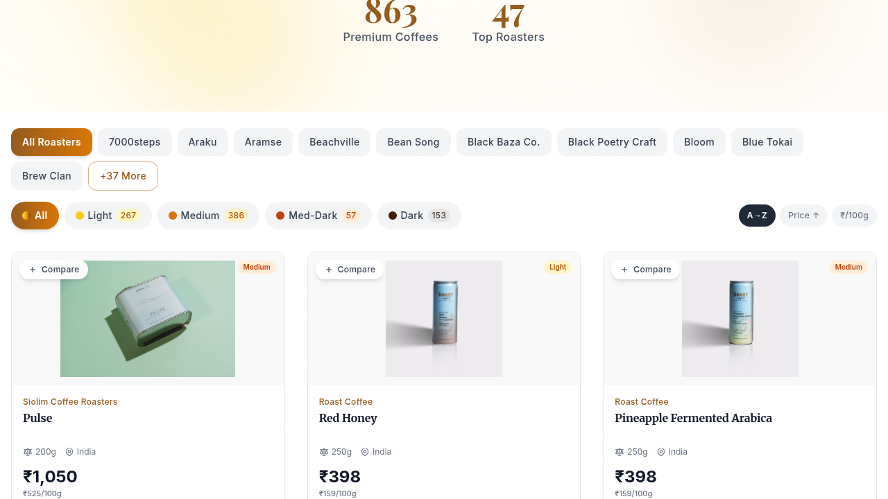
Task: Click the plus icon in Pulse's Compare button
Action: click(x=32, y=269)
